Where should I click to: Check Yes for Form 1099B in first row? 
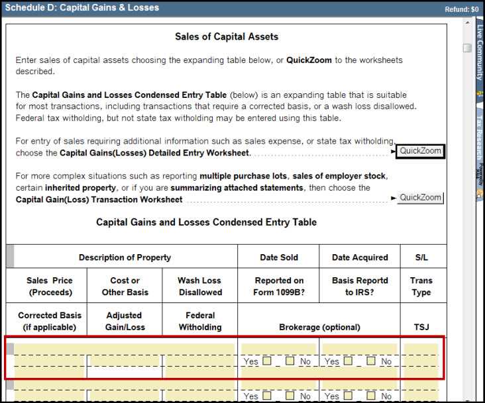266,361
